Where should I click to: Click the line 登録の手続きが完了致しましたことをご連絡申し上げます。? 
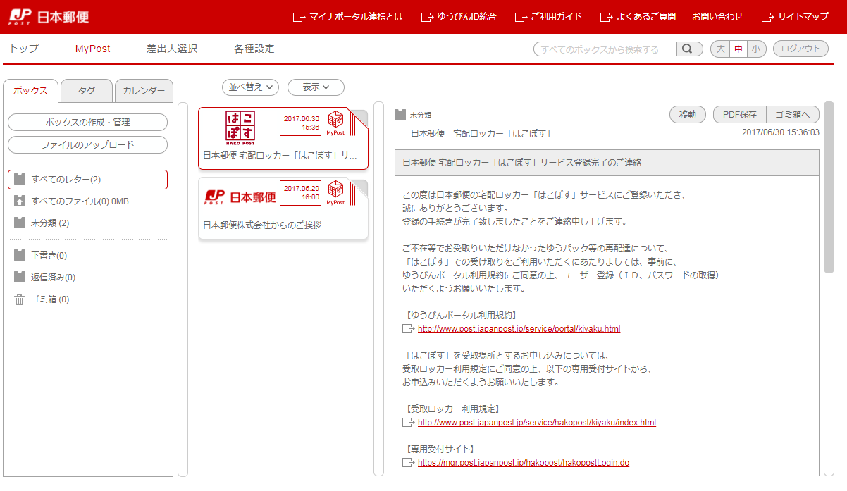pyautogui.click(x=514, y=221)
